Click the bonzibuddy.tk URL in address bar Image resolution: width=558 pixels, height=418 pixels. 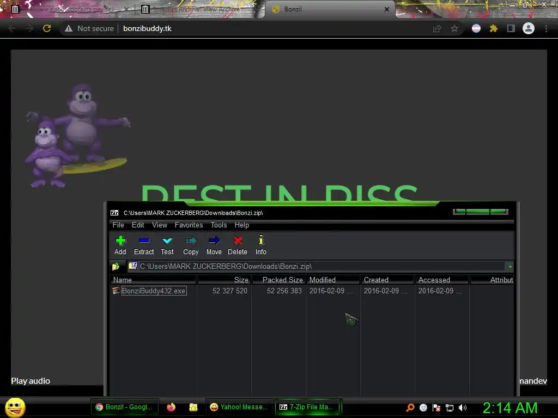coord(147,28)
